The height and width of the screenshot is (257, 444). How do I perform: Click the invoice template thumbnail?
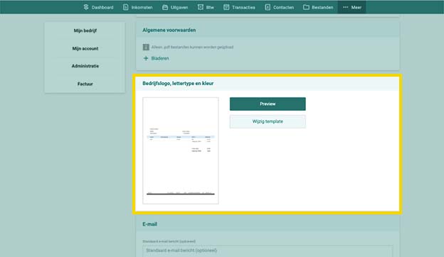(x=181, y=151)
